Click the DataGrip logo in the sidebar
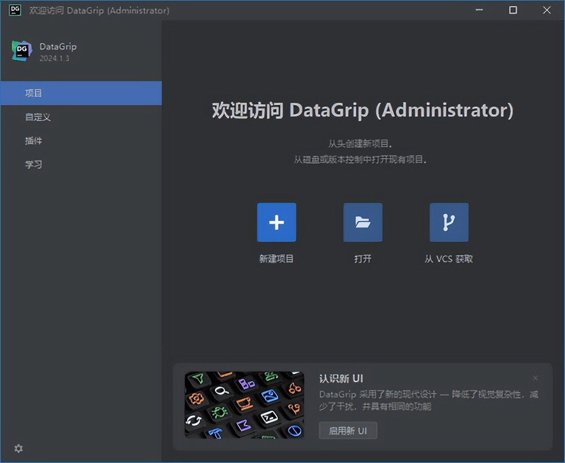This screenshot has height=463, width=565. pos(22,51)
